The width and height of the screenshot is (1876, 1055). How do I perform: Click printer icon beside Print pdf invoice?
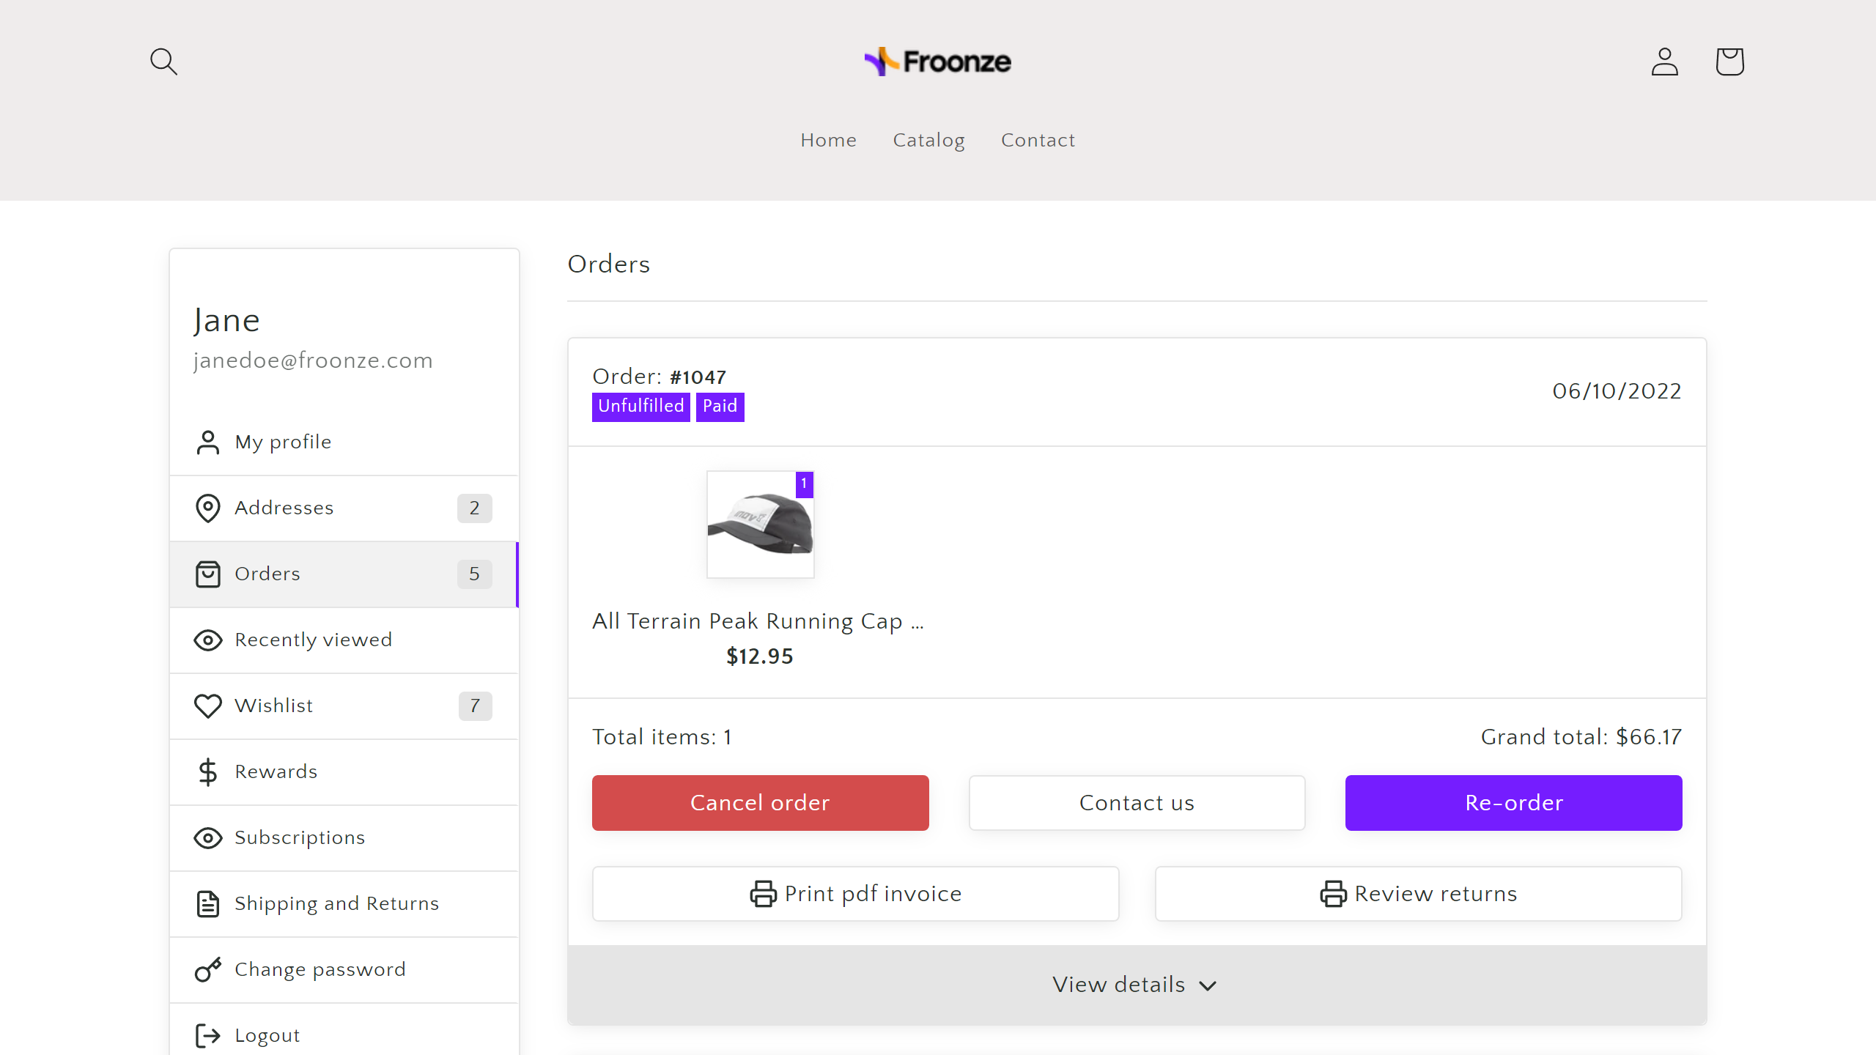click(764, 894)
